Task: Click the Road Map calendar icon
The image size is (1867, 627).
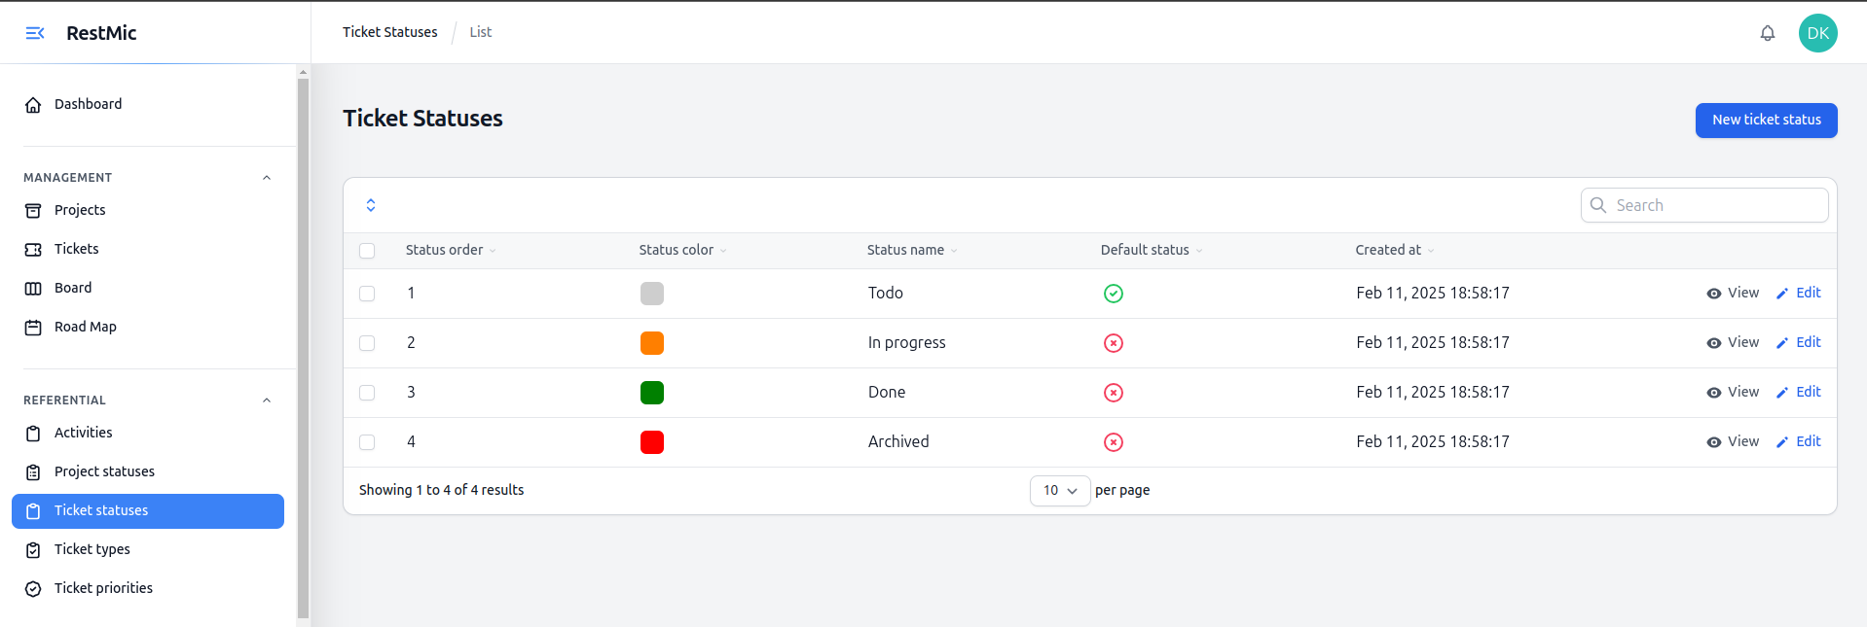Action: point(33,328)
